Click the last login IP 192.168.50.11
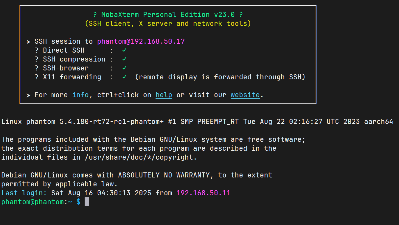Screen dimensions: 399x225 point(204,193)
